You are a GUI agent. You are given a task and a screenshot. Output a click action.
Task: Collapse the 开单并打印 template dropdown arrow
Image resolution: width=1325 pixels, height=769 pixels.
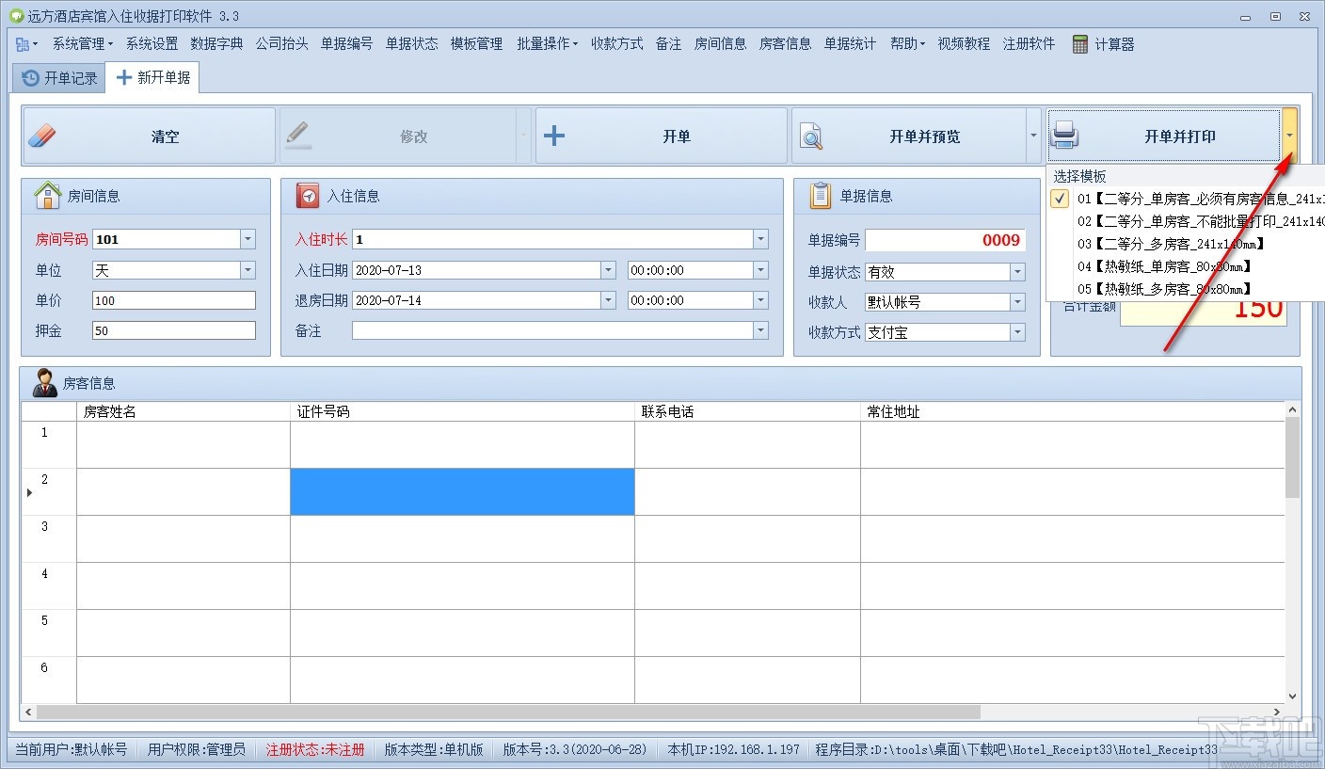click(x=1290, y=136)
